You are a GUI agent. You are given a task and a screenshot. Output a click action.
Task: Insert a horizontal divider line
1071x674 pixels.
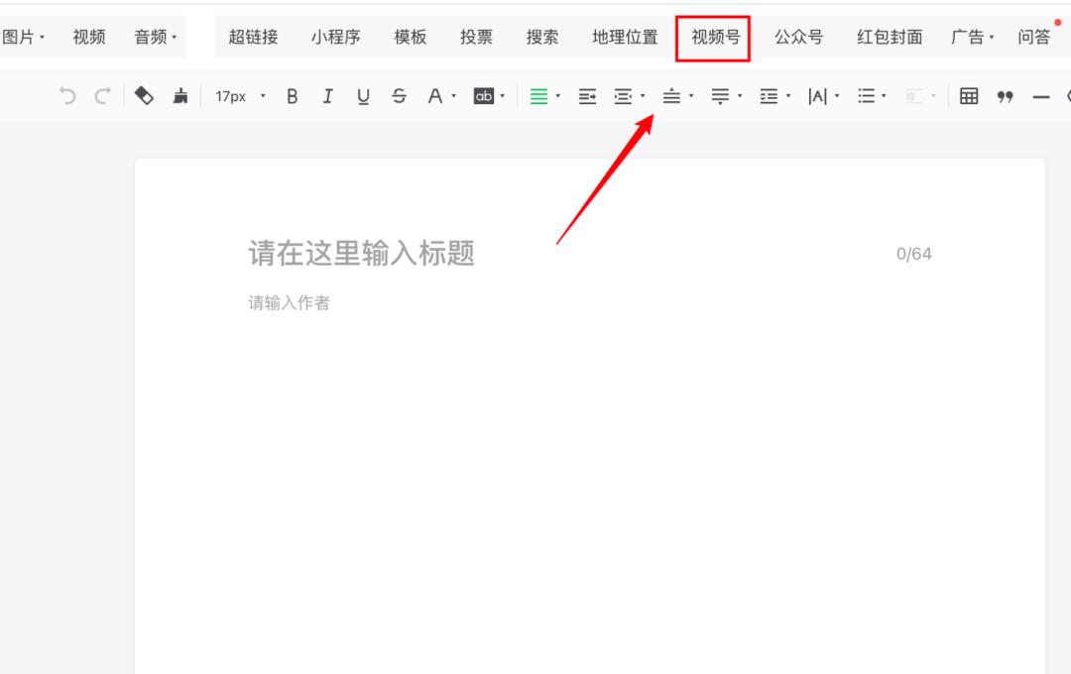click(1040, 96)
